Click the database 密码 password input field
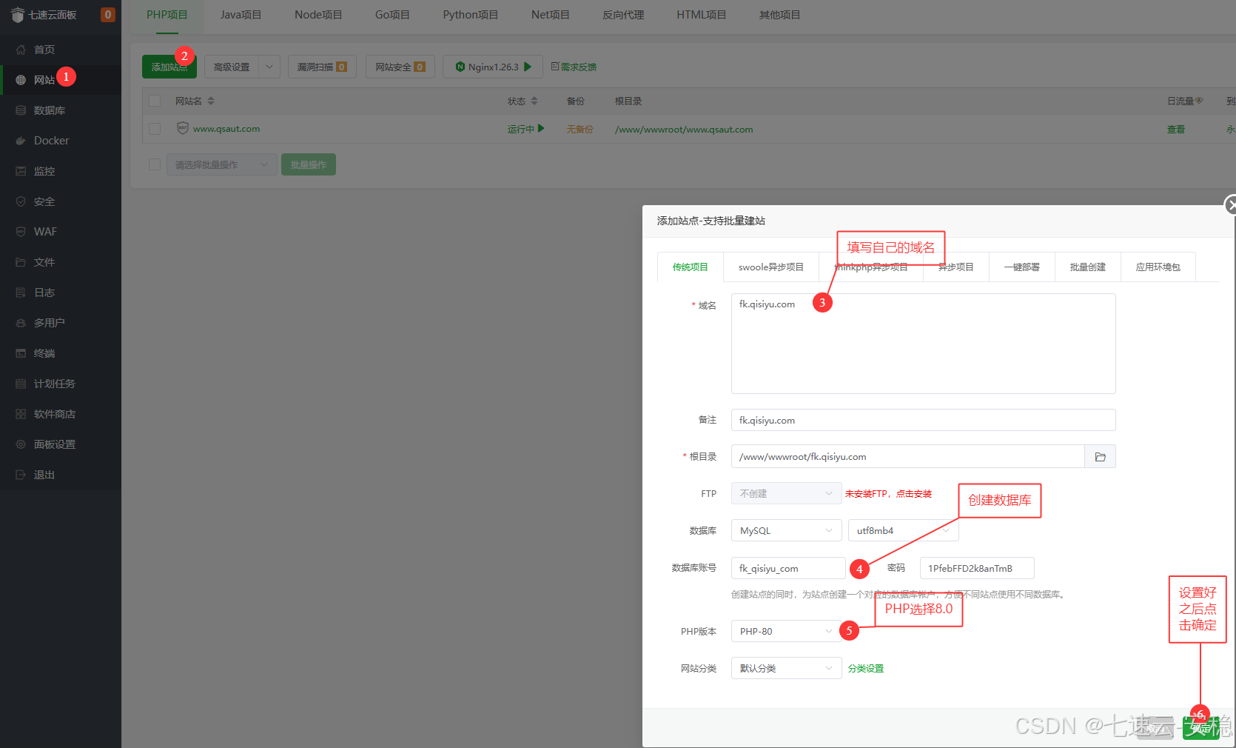 977,568
